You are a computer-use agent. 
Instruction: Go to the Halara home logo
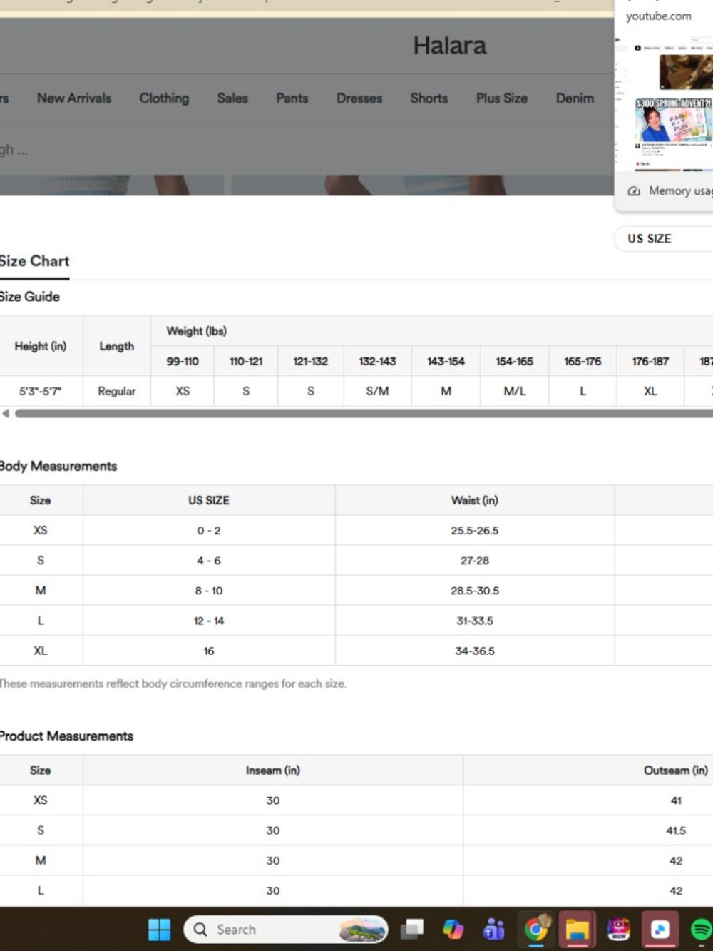pyautogui.click(x=449, y=46)
